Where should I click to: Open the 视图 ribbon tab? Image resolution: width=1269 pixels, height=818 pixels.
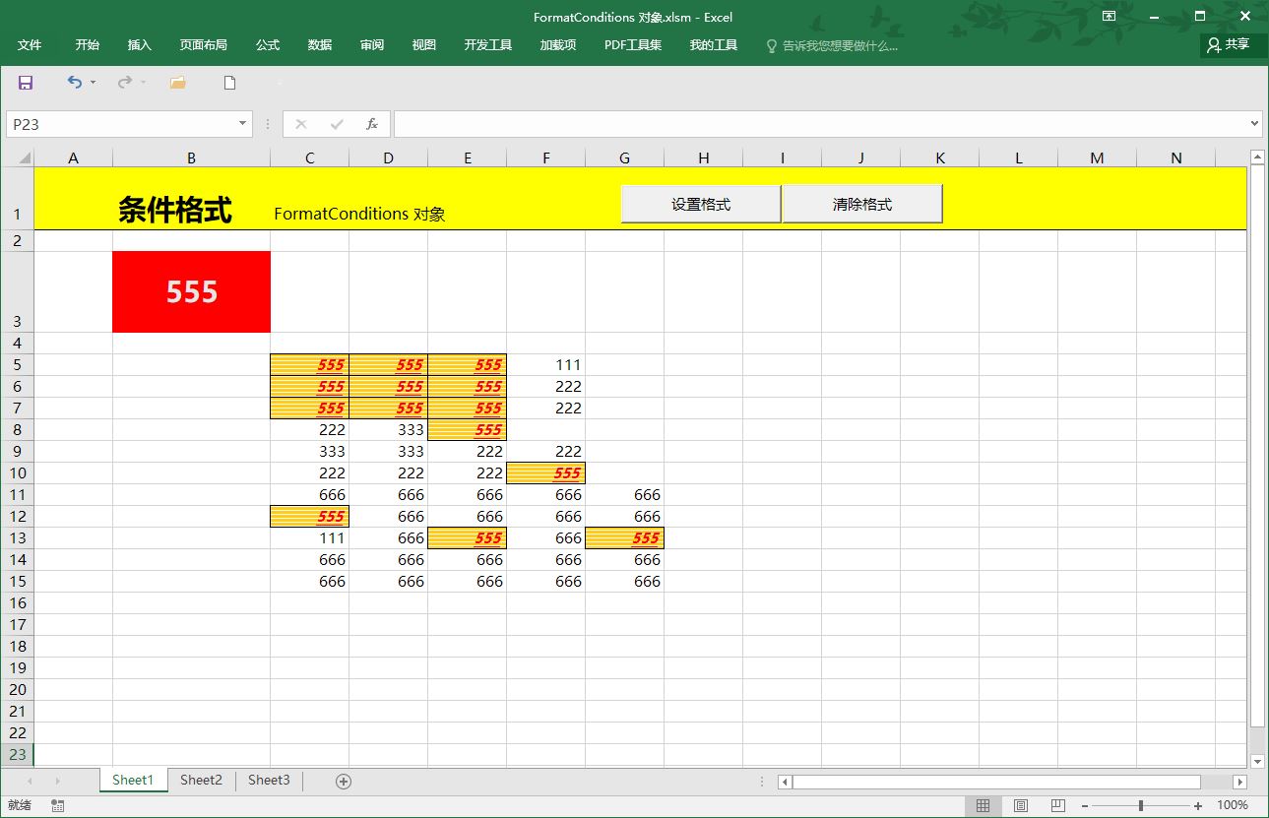tap(424, 45)
